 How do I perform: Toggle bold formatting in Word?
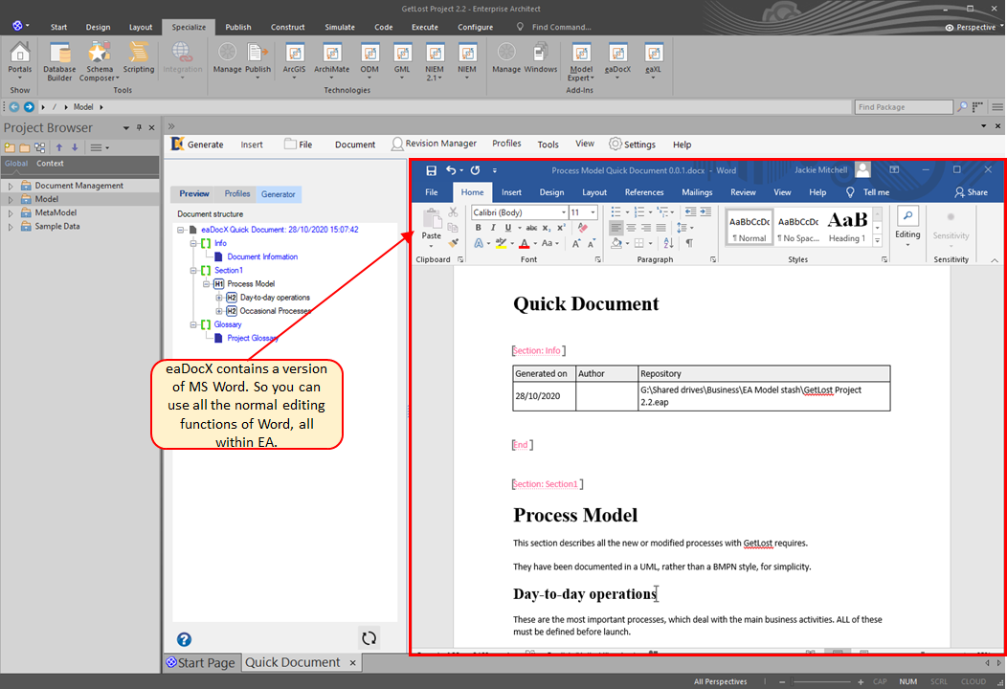(478, 228)
